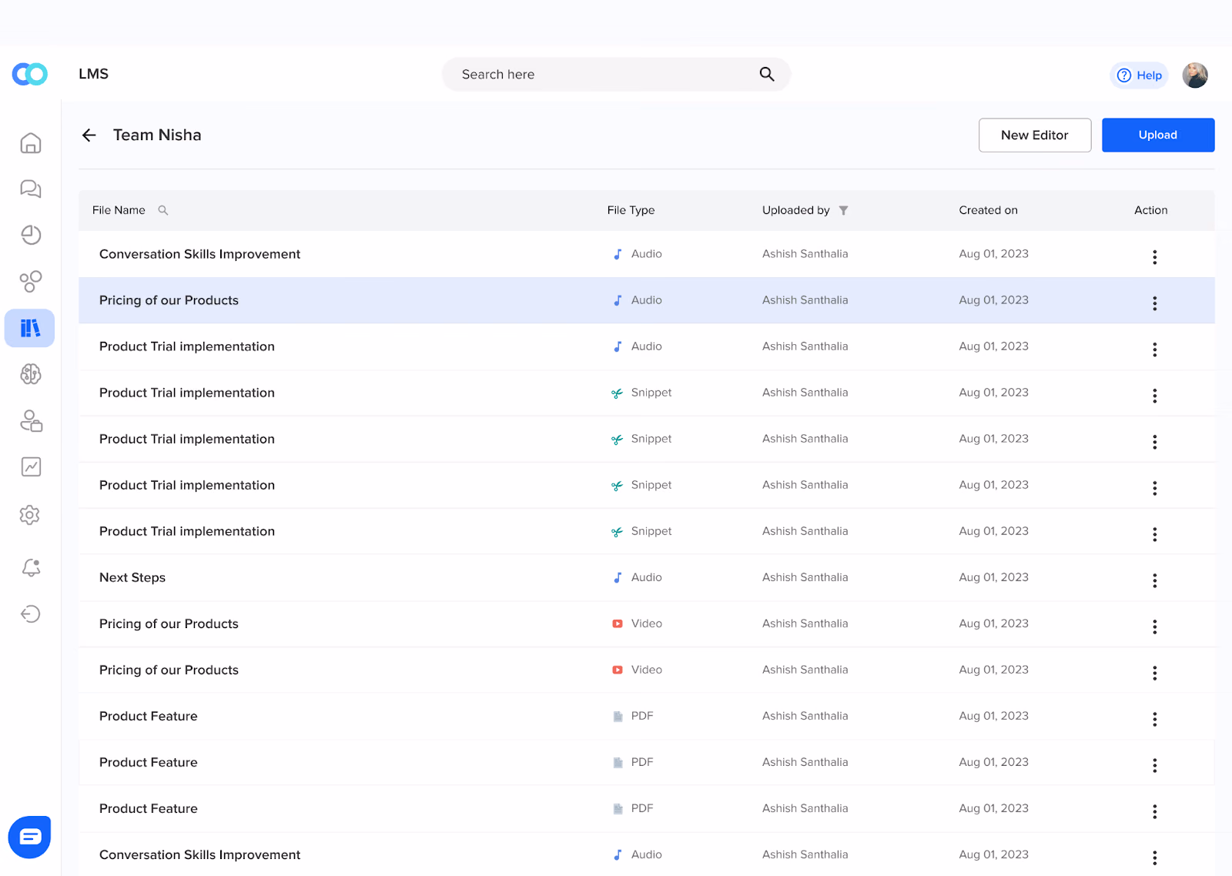Click the app logo in the top left

pyautogui.click(x=30, y=74)
